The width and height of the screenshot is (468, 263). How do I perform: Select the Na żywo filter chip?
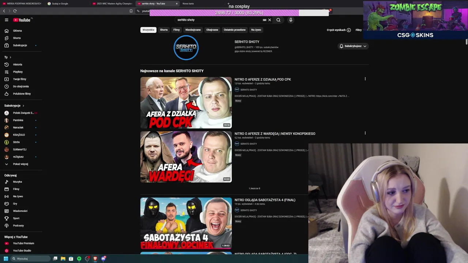[256, 30]
